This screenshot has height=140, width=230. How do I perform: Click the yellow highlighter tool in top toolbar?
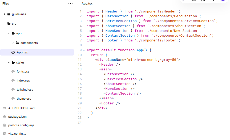184,1
